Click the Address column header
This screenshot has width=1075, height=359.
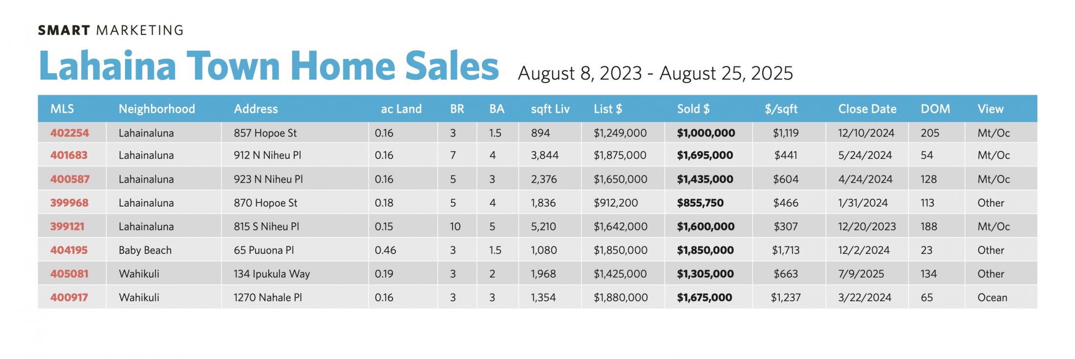pos(256,109)
